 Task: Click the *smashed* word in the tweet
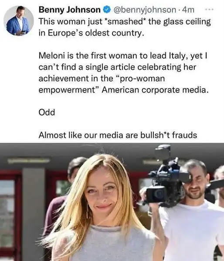(x=125, y=21)
